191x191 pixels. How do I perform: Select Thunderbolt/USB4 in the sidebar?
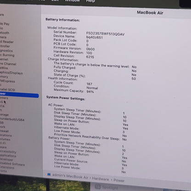(12, 119)
